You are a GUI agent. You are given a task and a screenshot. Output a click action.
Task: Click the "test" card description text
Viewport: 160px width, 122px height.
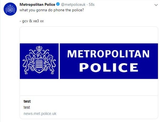27,107
